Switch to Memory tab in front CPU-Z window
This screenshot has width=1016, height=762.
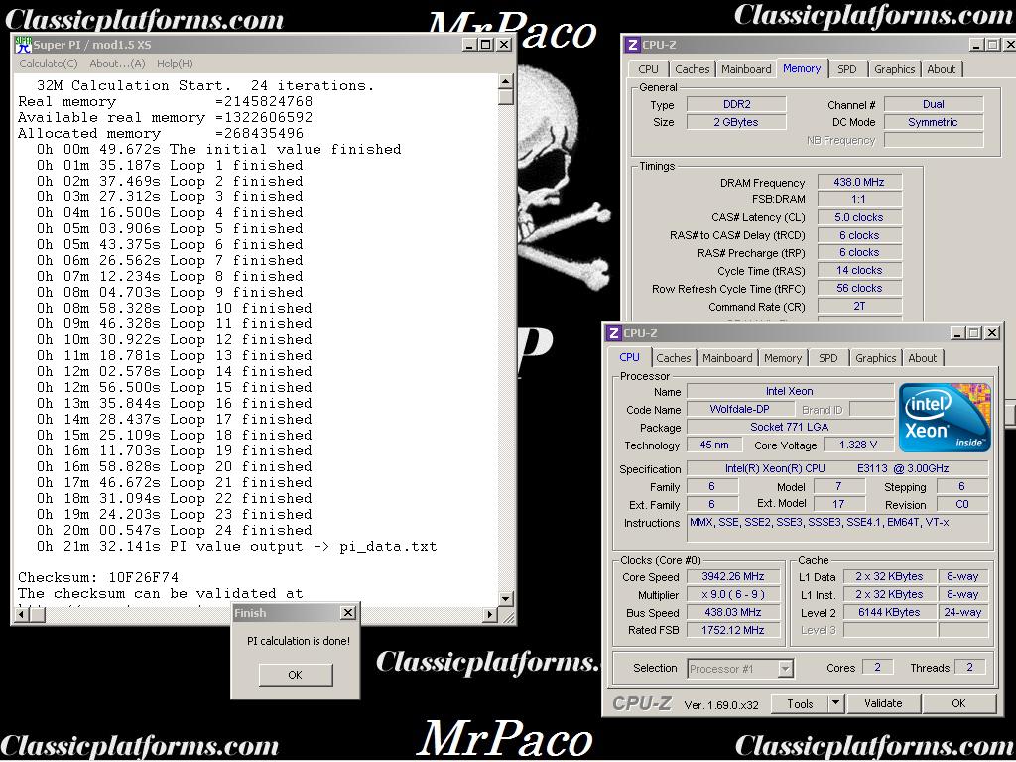pyautogui.click(x=783, y=357)
